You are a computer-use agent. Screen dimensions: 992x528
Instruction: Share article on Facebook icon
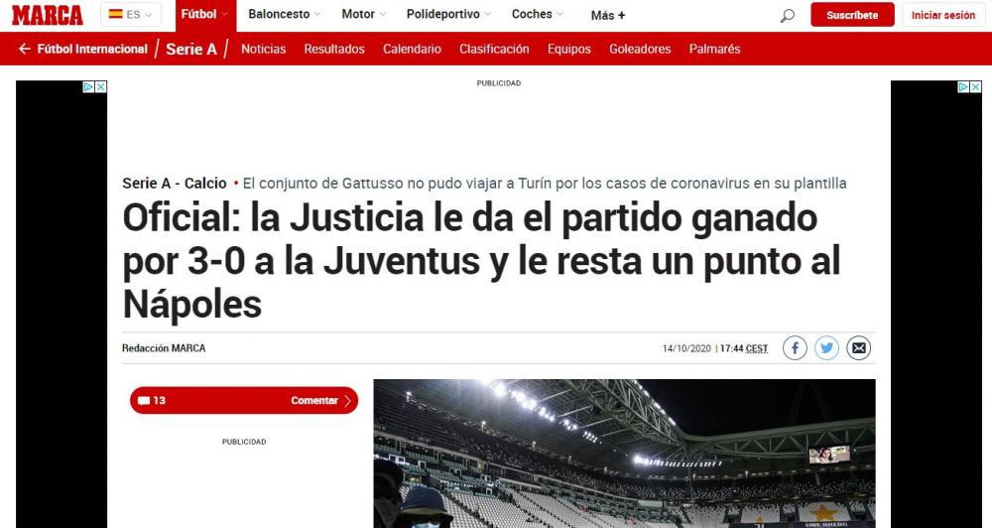pyautogui.click(x=795, y=348)
